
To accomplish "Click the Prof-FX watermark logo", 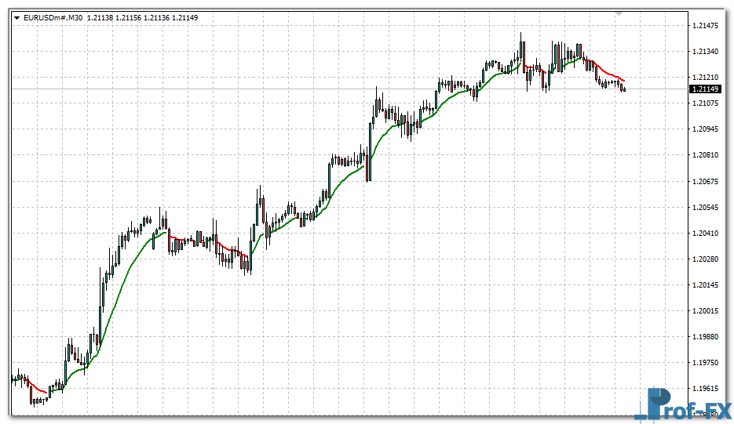I will (x=682, y=404).
